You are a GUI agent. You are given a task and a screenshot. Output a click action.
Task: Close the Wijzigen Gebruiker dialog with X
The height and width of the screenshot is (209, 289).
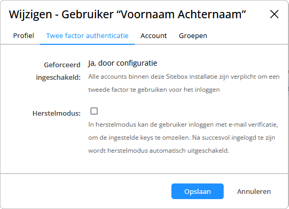click(x=274, y=14)
